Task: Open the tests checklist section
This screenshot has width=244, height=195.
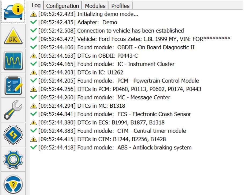Action: [13, 85]
